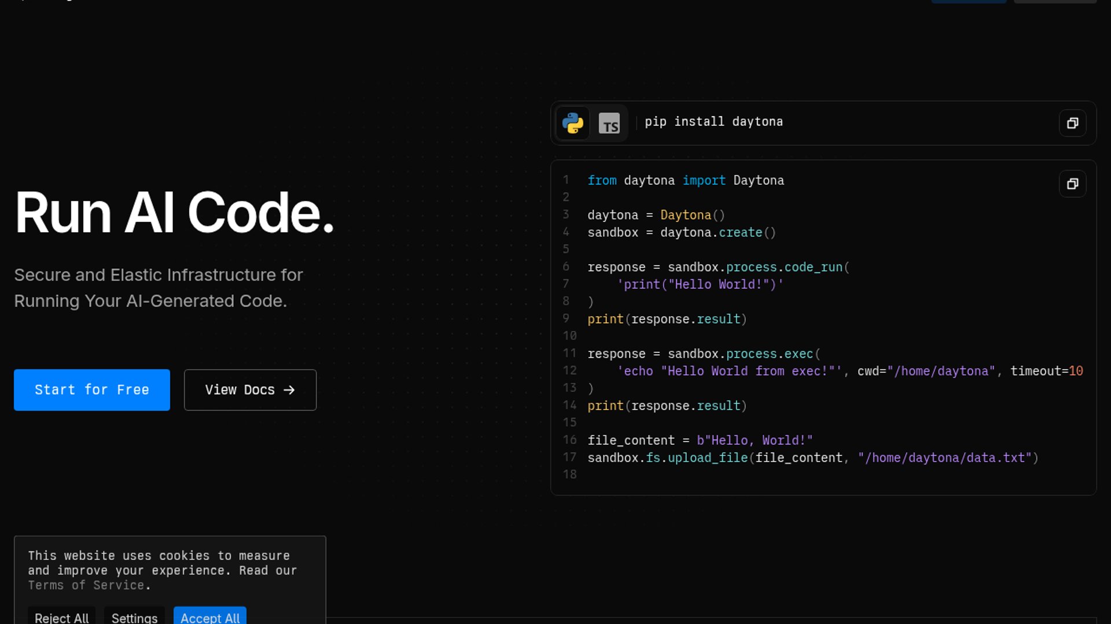This screenshot has height=624, width=1111.
Task: Copy the pip install command
Action: [1072, 123]
